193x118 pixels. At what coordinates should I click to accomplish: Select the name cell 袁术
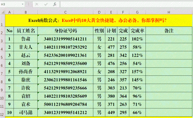click(26, 104)
